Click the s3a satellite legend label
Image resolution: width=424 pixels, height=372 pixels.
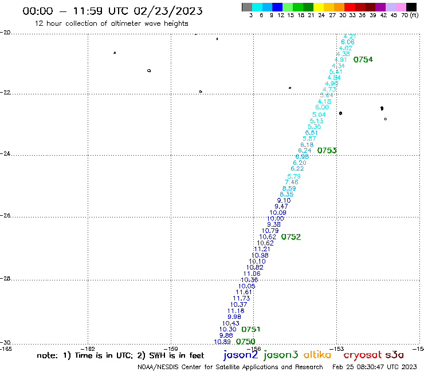pyautogui.click(x=395, y=355)
